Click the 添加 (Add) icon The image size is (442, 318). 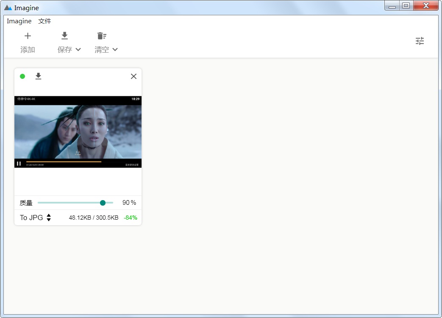[28, 36]
